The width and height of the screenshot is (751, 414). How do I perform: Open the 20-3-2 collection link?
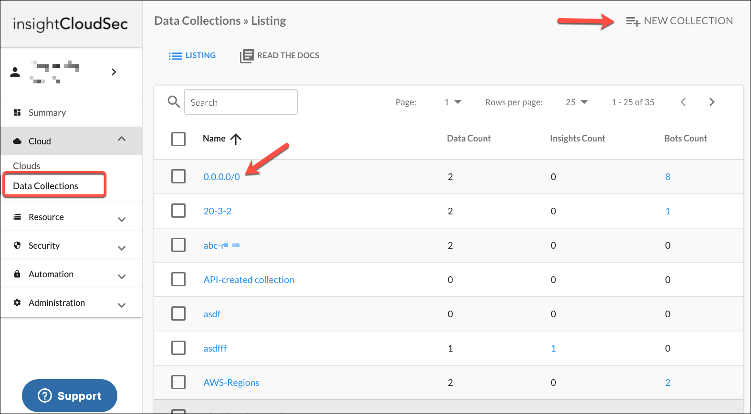pos(218,211)
